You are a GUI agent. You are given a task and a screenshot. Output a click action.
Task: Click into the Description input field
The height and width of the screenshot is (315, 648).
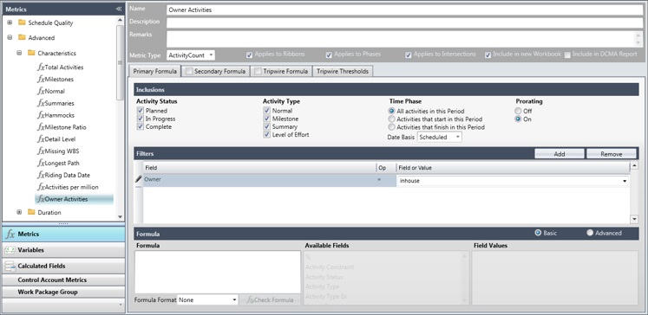tap(404, 22)
